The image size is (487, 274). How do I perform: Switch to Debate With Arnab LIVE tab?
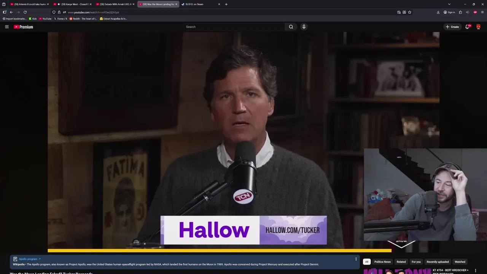pos(115,4)
